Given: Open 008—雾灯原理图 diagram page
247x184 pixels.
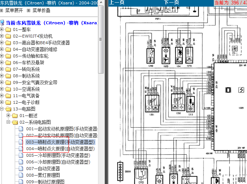Looking at the screenshot, I should coord(43,175).
